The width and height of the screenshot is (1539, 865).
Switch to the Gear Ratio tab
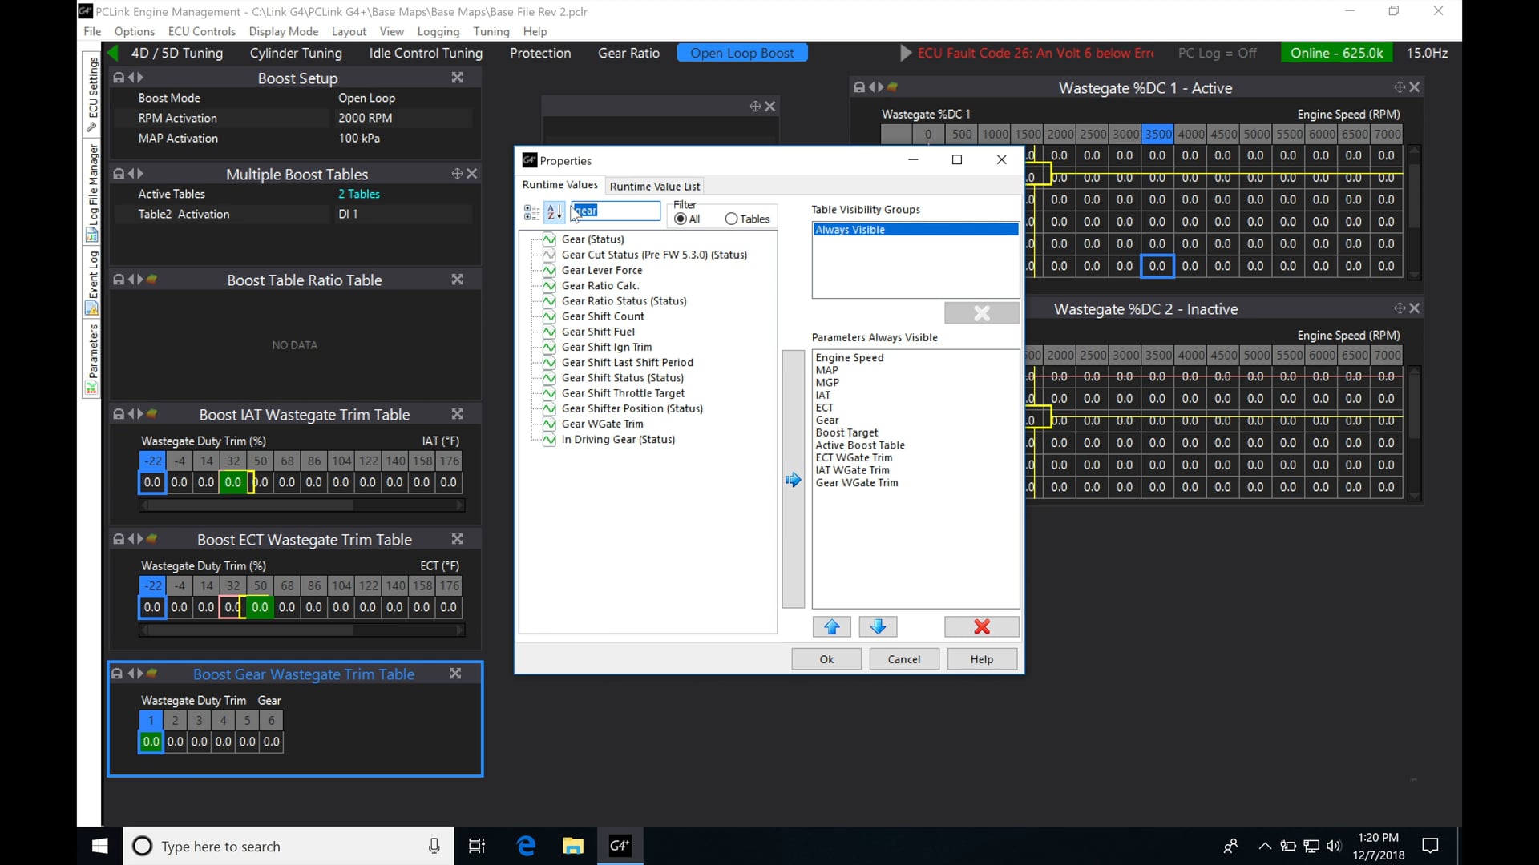click(x=628, y=53)
